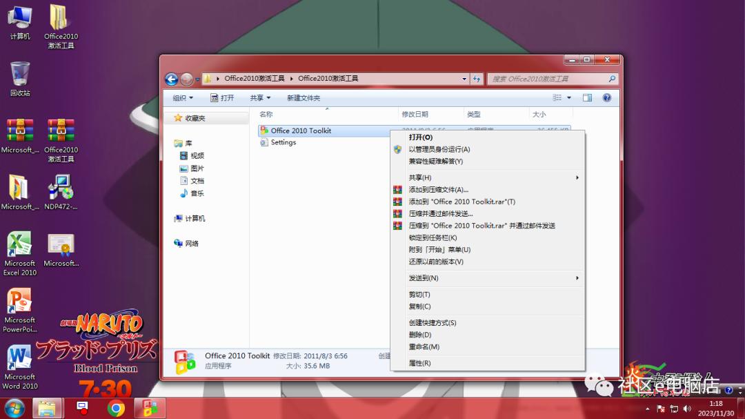745x419 pixels.
Task: Launch the NDP472 installer on the desktop
Action: (x=60, y=186)
